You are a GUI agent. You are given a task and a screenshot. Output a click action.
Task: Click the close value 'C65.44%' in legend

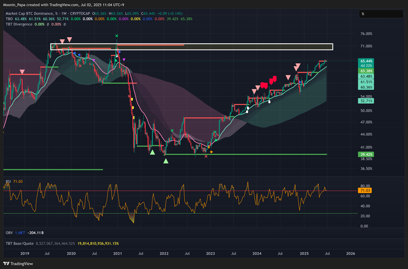point(148,13)
